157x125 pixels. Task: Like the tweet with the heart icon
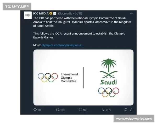(81, 110)
